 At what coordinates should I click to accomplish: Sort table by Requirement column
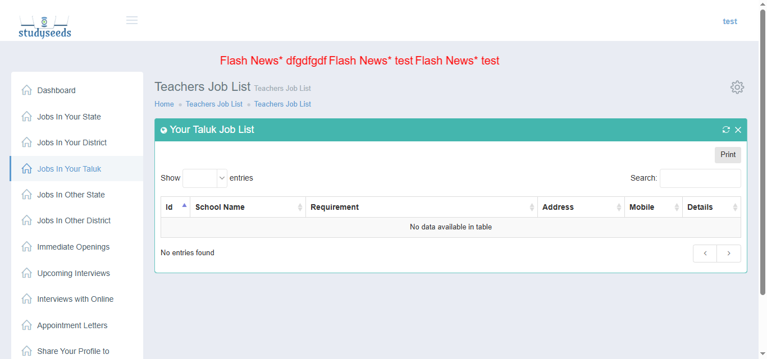click(x=421, y=207)
